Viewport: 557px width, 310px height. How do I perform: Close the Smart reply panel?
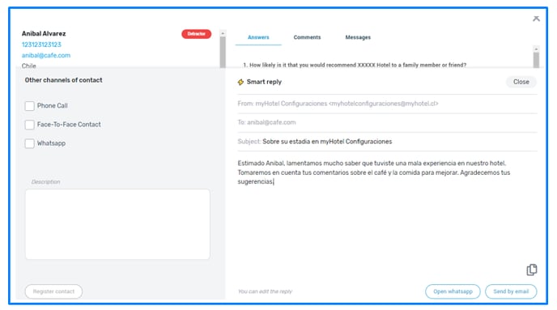point(521,82)
